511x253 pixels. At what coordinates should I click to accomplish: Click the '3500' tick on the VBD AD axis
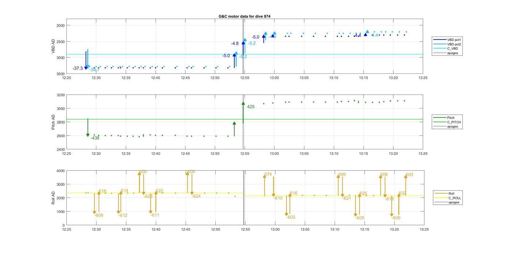(61, 74)
